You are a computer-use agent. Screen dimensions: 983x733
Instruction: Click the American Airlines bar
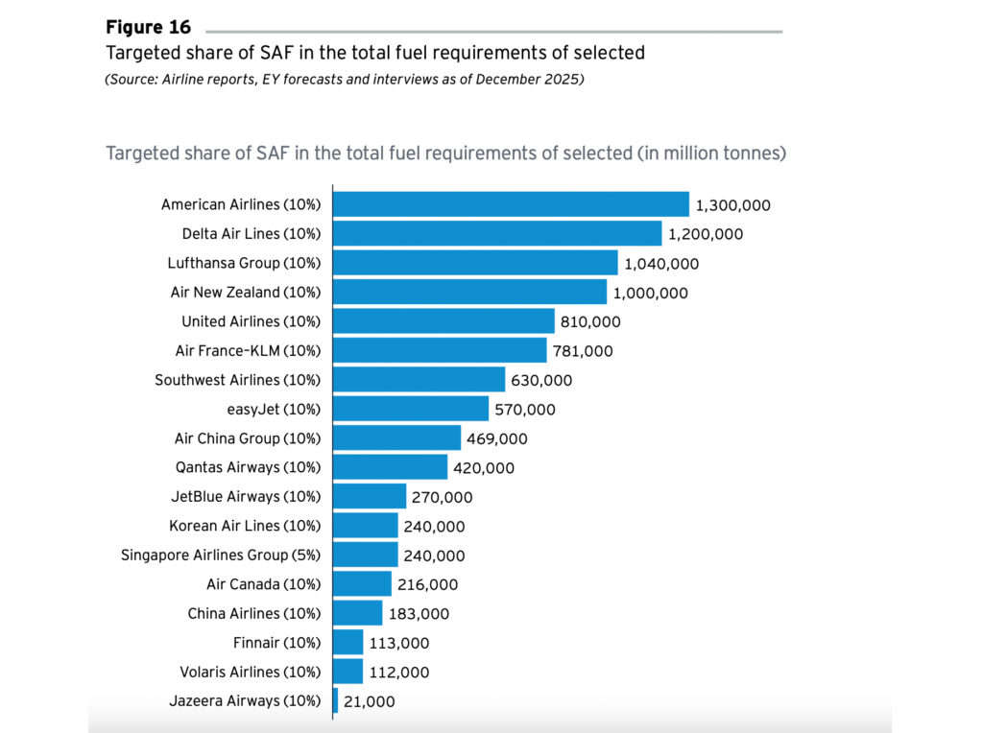click(511, 204)
